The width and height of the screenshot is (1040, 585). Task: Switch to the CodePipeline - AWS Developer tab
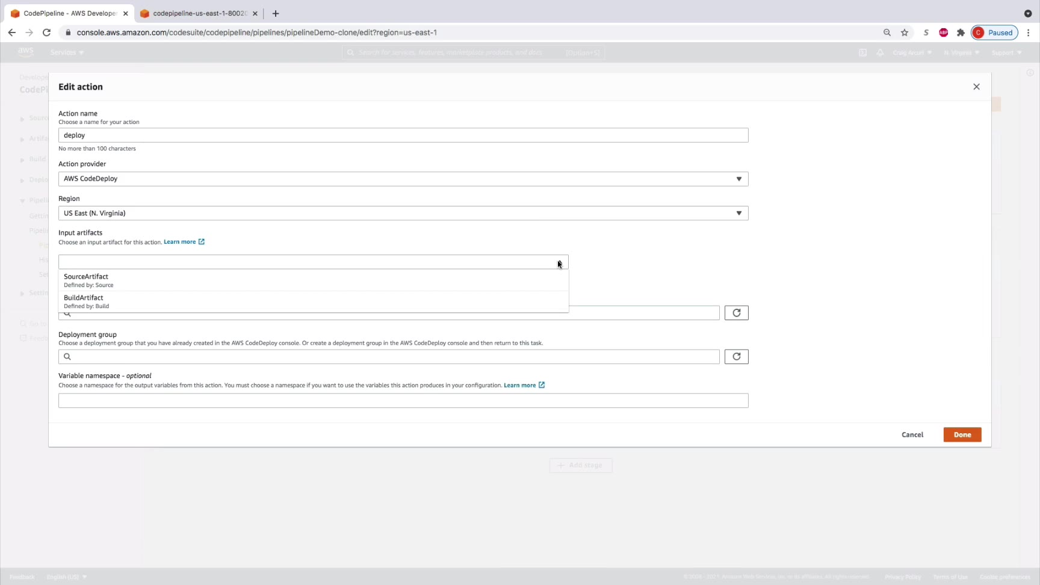(69, 13)
